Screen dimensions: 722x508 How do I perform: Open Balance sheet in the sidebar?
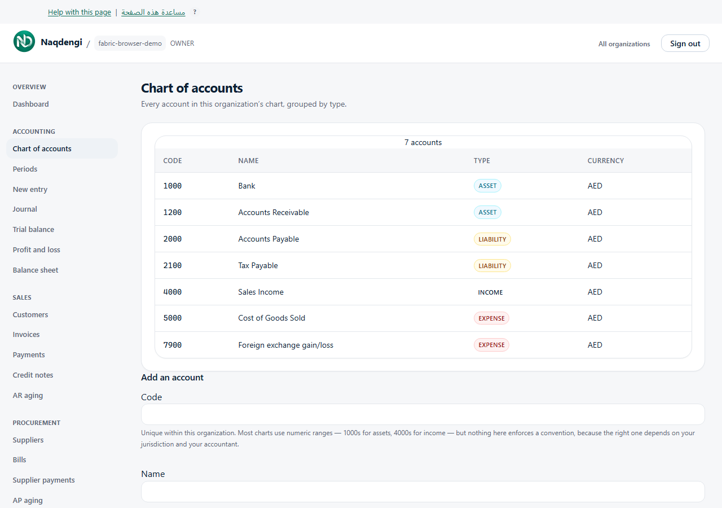pos(36,270)
